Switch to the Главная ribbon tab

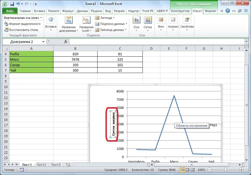[25, 11]
